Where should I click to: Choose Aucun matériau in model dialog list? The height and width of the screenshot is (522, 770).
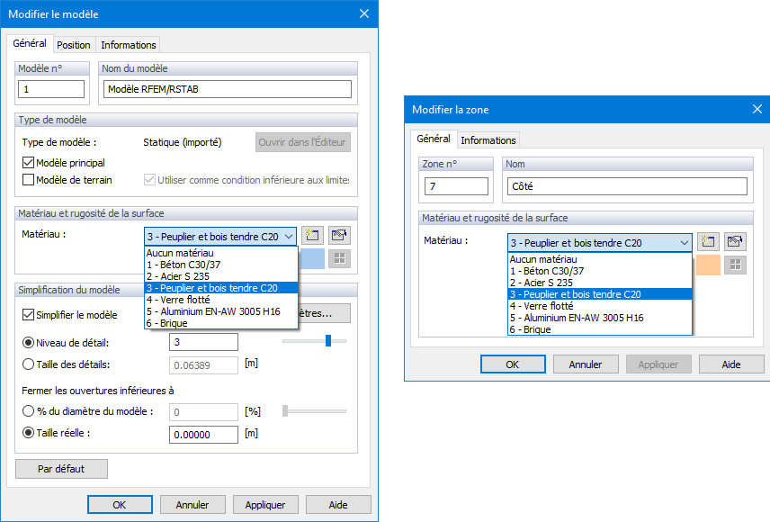pyautogui.click(x=221, y=253)
